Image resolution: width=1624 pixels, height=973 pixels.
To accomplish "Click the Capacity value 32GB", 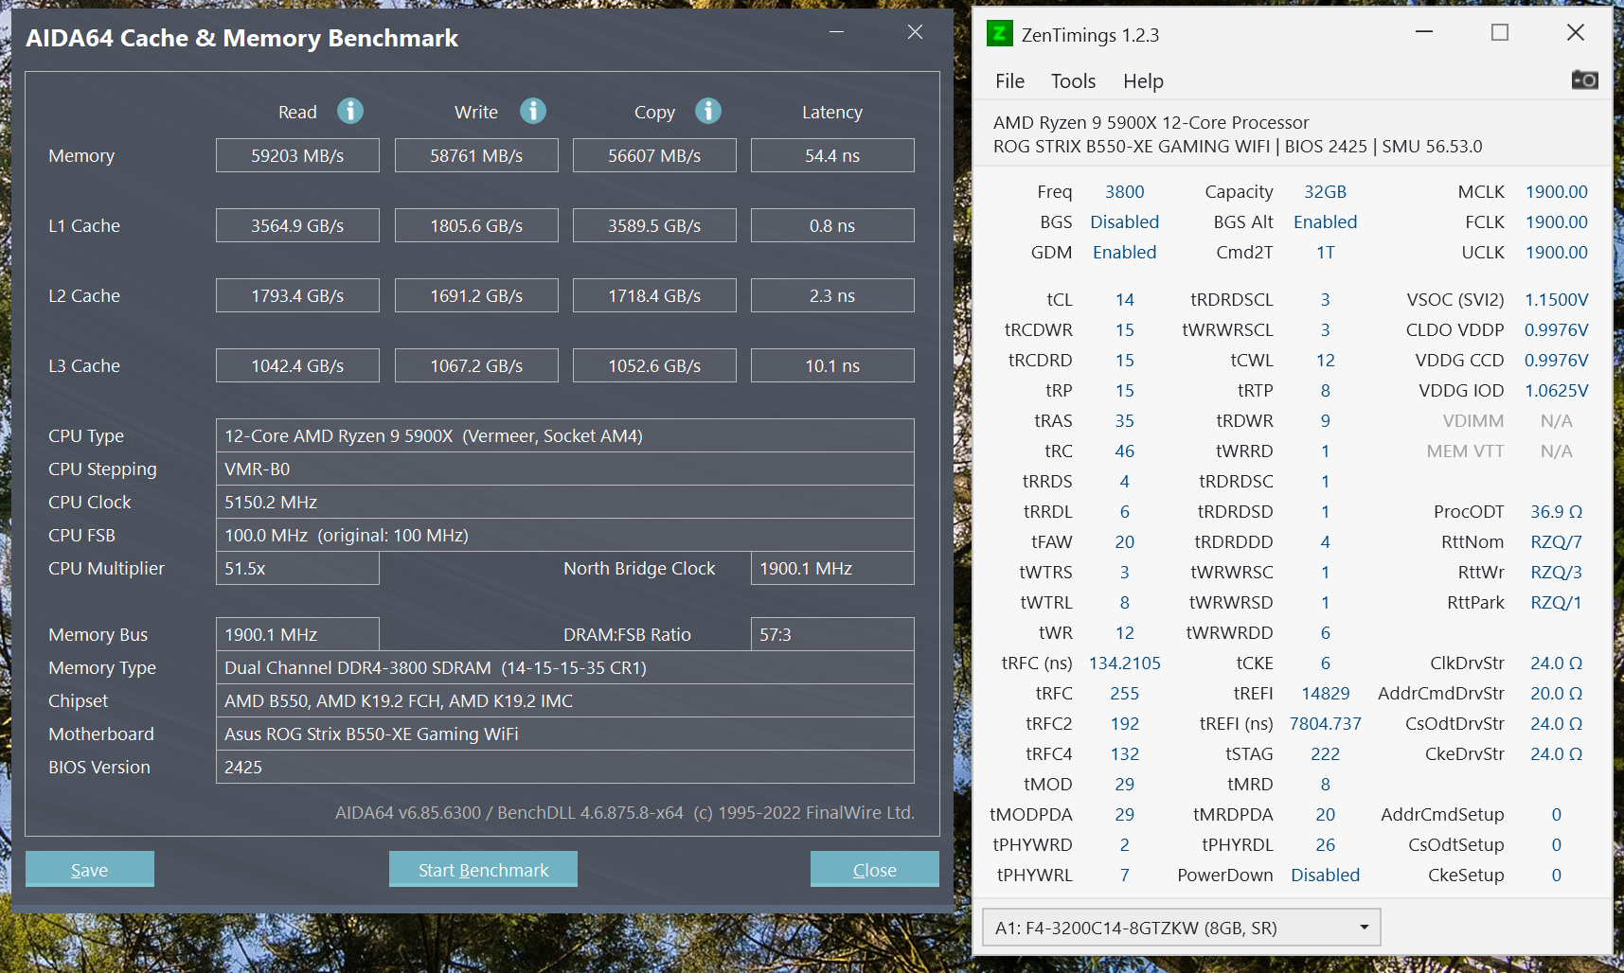I will tap(1325, 191).
